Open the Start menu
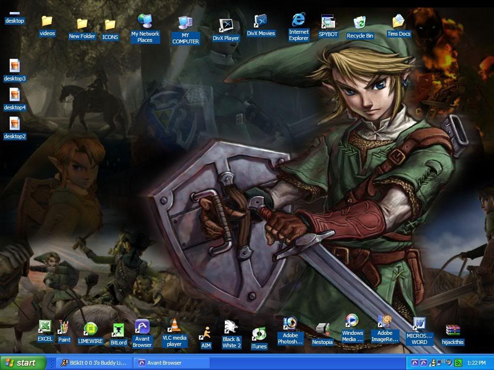This screenshot has height=370, width=494. 23,363
